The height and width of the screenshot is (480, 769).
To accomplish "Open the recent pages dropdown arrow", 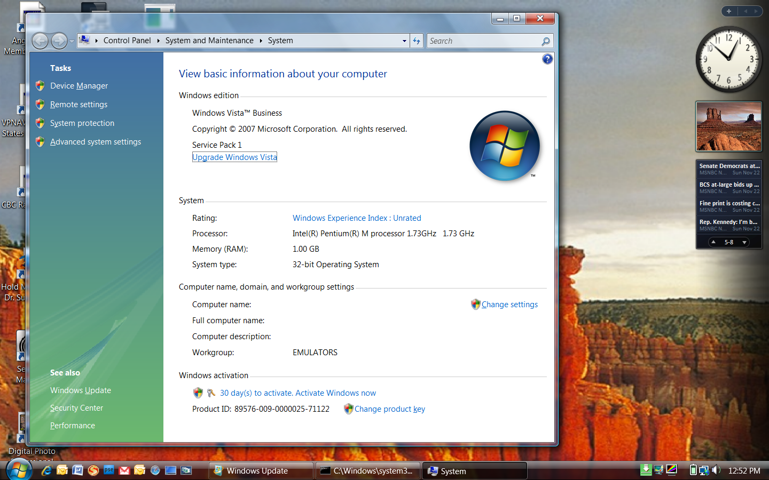I will 72,41.
